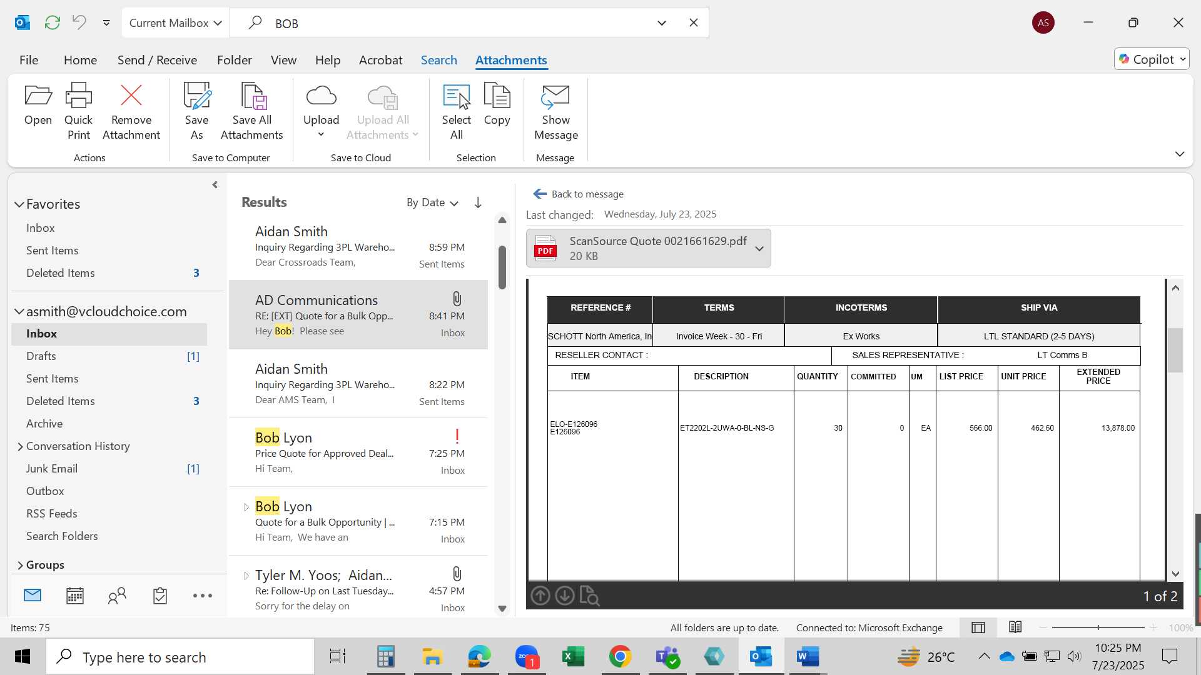Open the Excel app on taskbar
This screenshot has width=1201, height=675.
574,656
